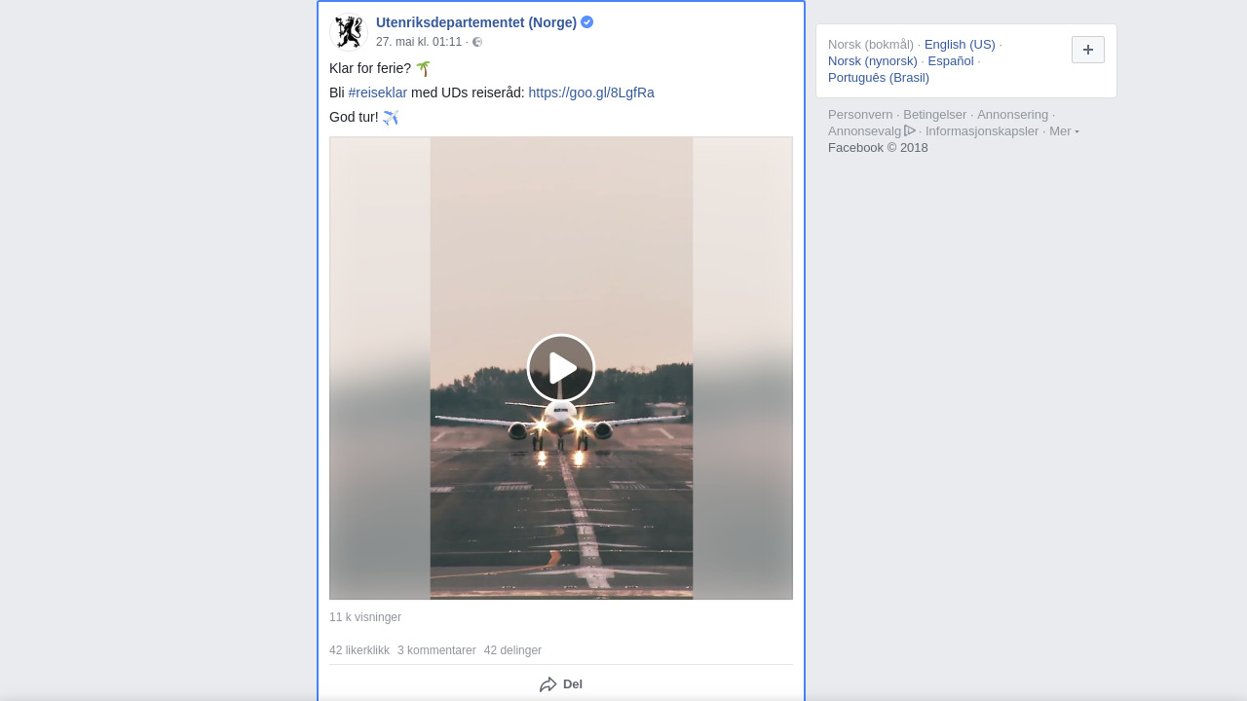Open the post timestamp 27. mai
The image size is (1247, 701).
point(419,42)
